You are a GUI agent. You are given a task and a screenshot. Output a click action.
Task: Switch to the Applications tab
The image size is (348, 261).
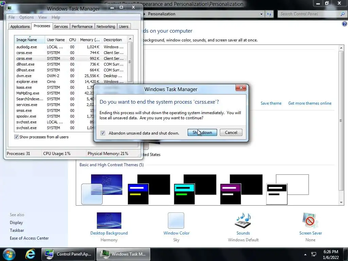20,27
